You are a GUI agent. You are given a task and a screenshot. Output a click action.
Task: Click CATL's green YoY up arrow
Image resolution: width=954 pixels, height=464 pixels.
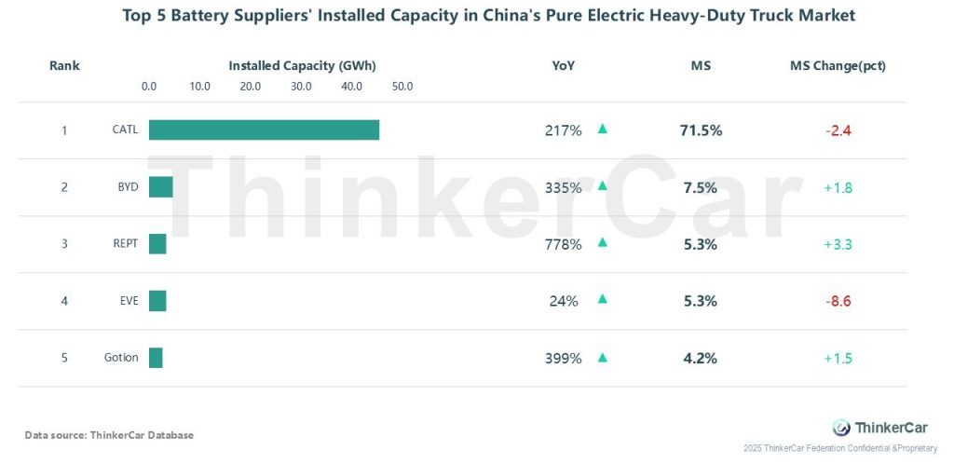[603, 130]
